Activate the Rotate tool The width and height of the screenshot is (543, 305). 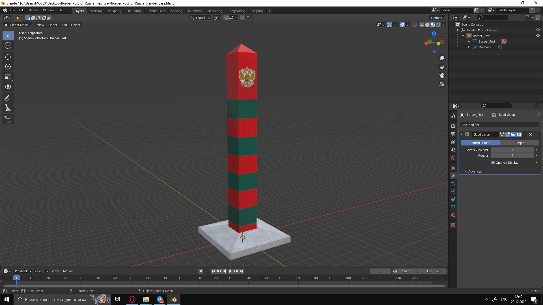(8, 67)
